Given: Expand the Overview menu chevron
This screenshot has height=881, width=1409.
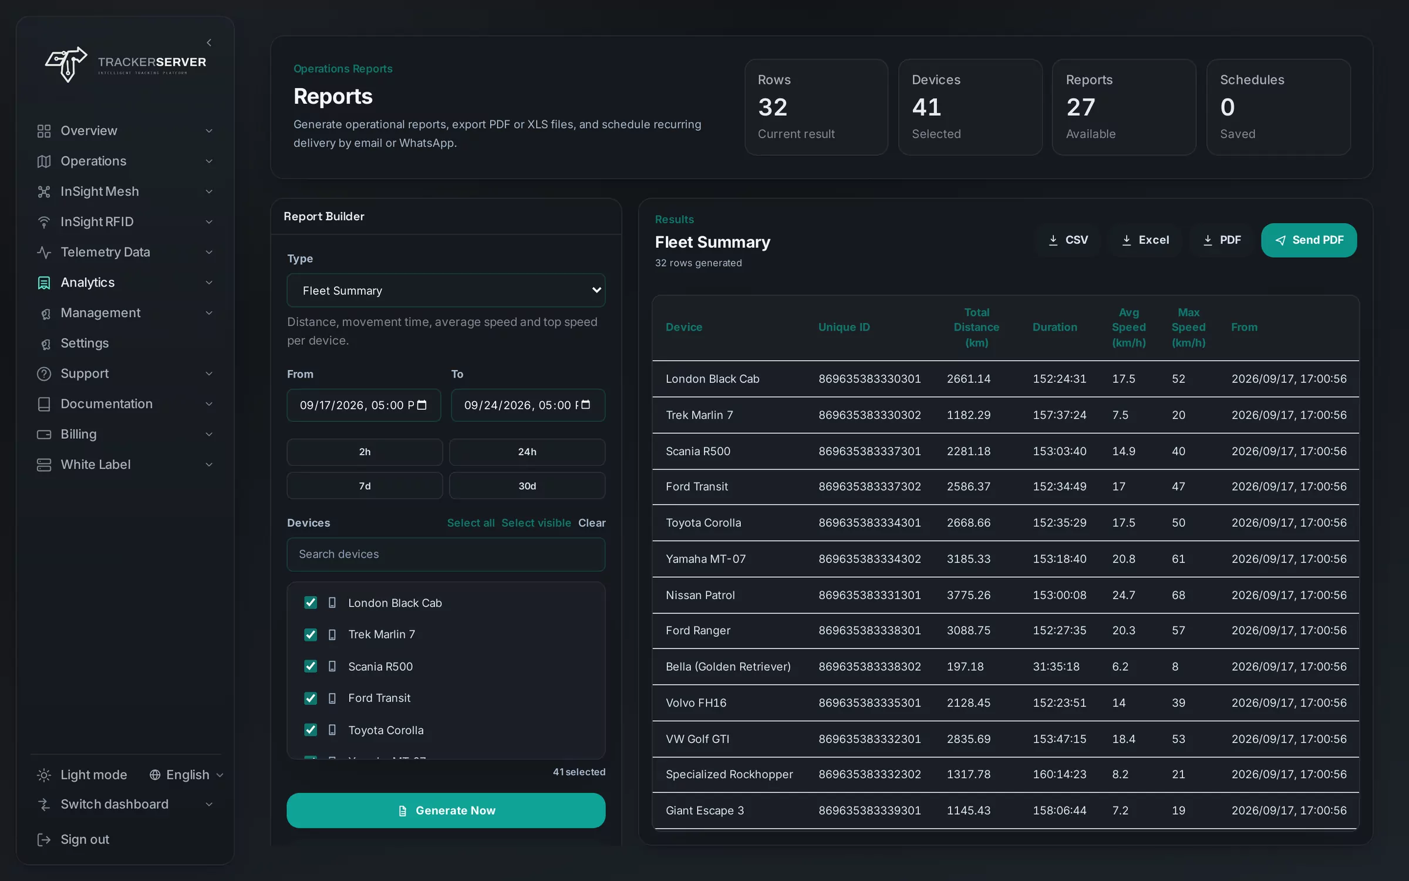Looking at the screenshot, I should 209,131.
